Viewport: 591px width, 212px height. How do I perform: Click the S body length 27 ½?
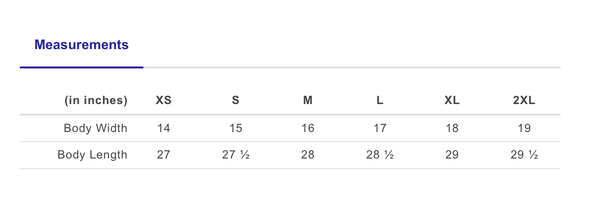(236, 155)
